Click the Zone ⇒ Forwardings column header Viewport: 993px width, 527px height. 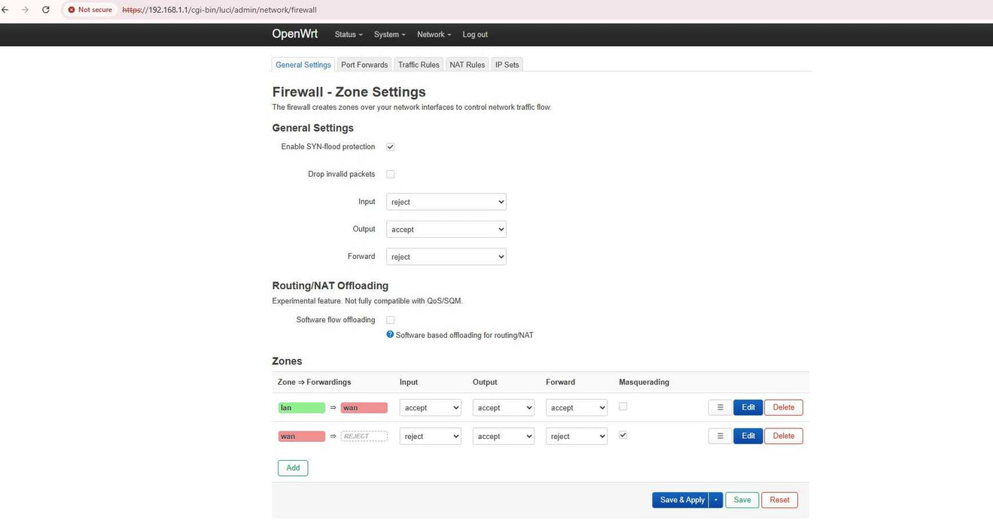click(315, 382)
